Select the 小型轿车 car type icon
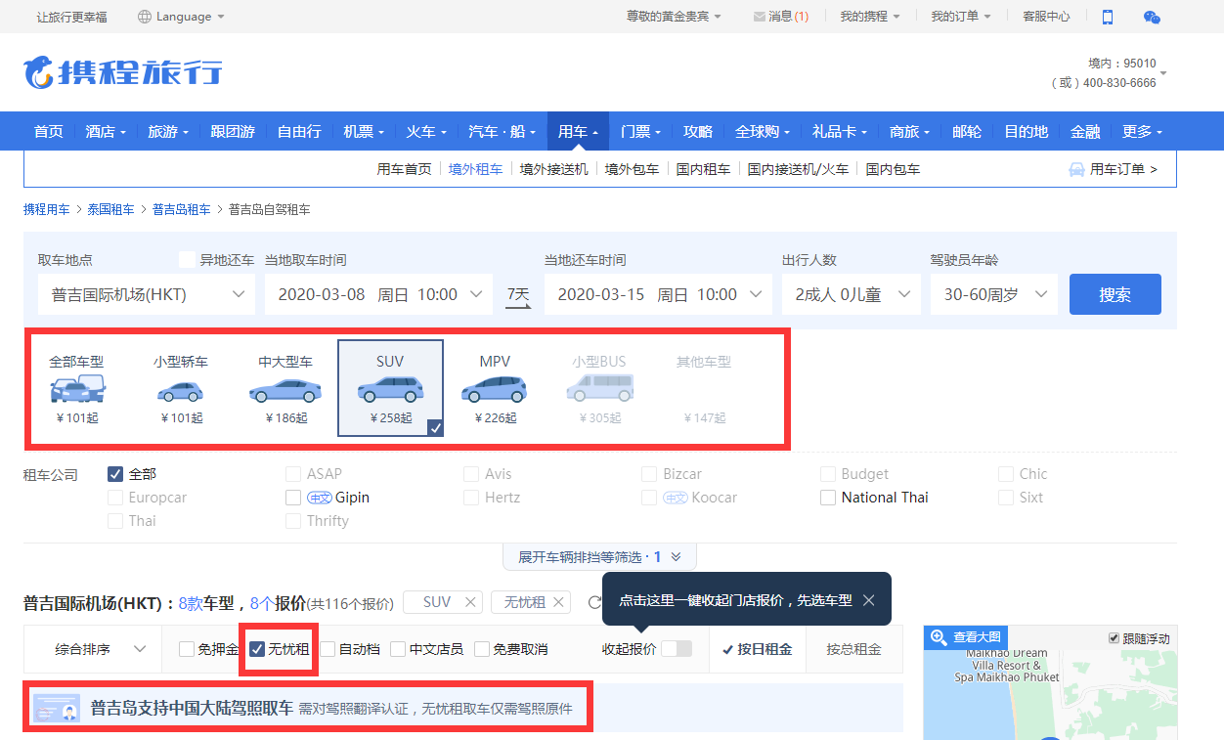1224x740 pixels. pos(181,390)
